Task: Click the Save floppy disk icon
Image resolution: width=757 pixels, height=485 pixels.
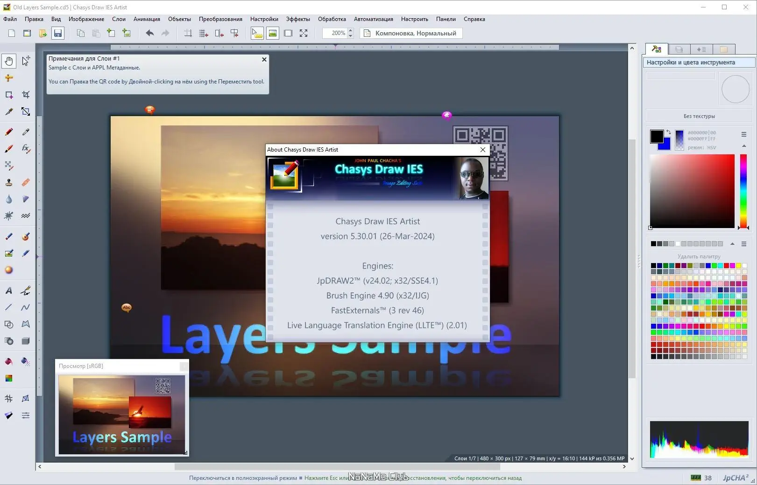Action: [57, 33]
